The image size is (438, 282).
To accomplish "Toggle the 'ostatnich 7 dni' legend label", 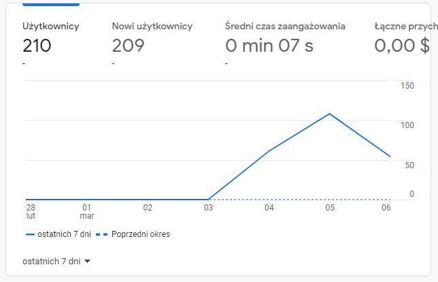I will (63, 234).
